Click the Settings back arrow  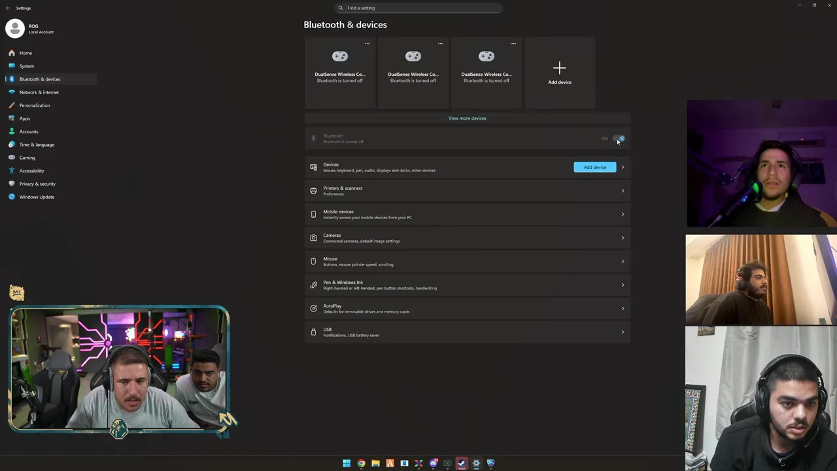(8, 8)
